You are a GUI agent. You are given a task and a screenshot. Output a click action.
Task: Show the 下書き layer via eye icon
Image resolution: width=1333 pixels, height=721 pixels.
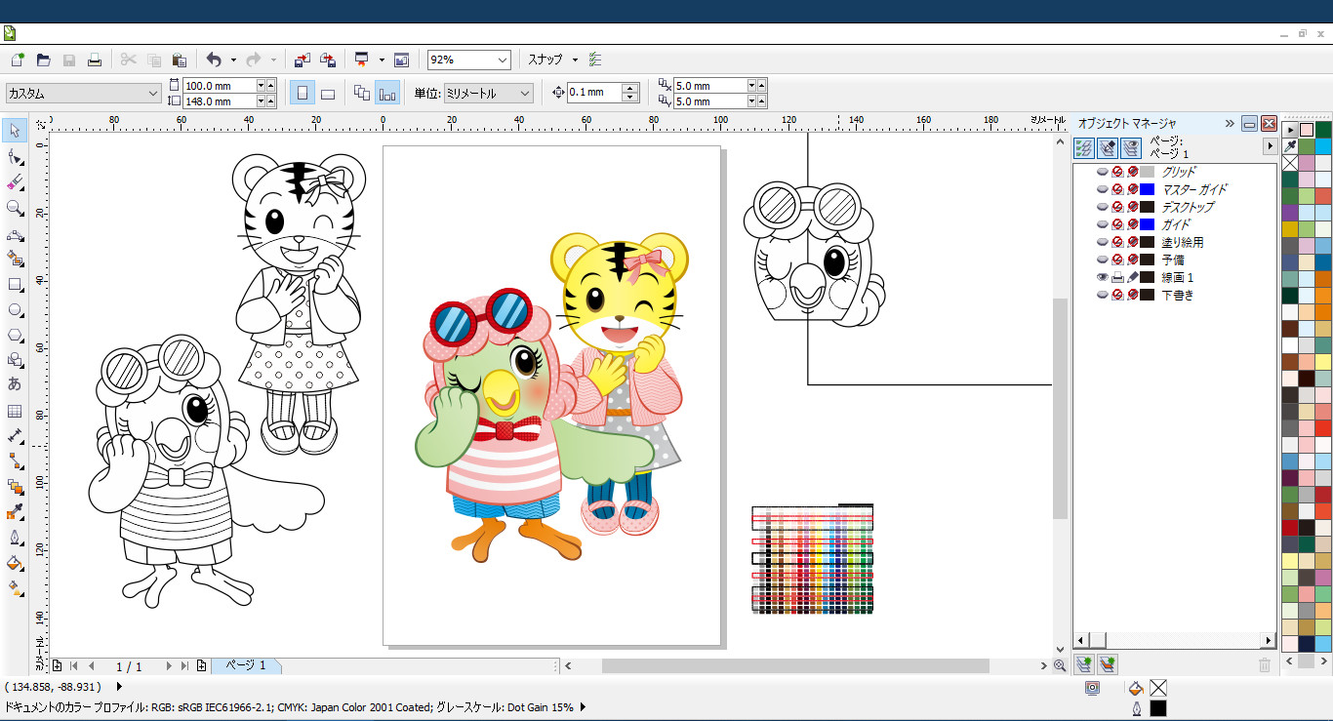(1102, 296)
